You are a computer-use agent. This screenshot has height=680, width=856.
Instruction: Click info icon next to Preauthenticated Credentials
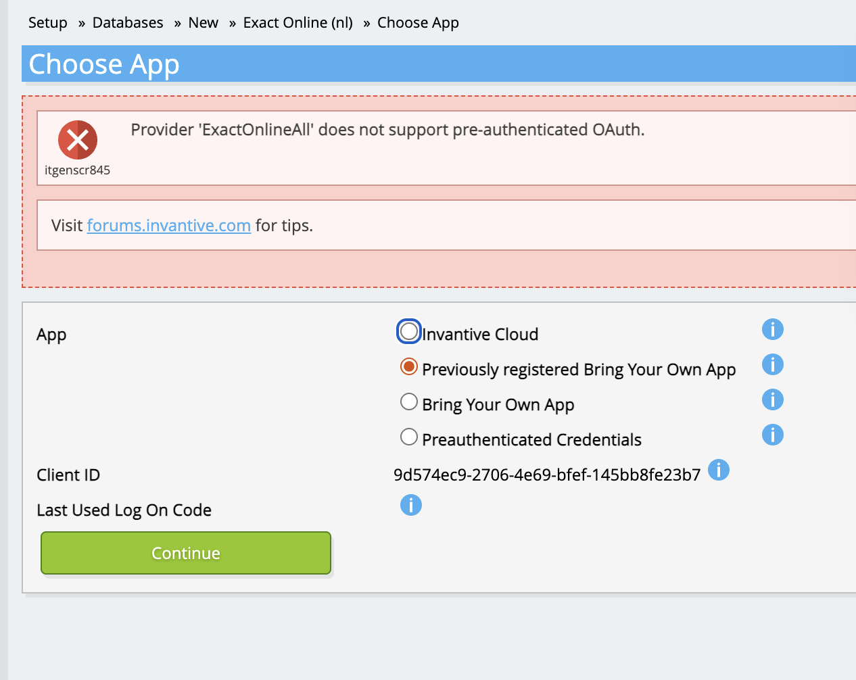click(x=772, y=435)
